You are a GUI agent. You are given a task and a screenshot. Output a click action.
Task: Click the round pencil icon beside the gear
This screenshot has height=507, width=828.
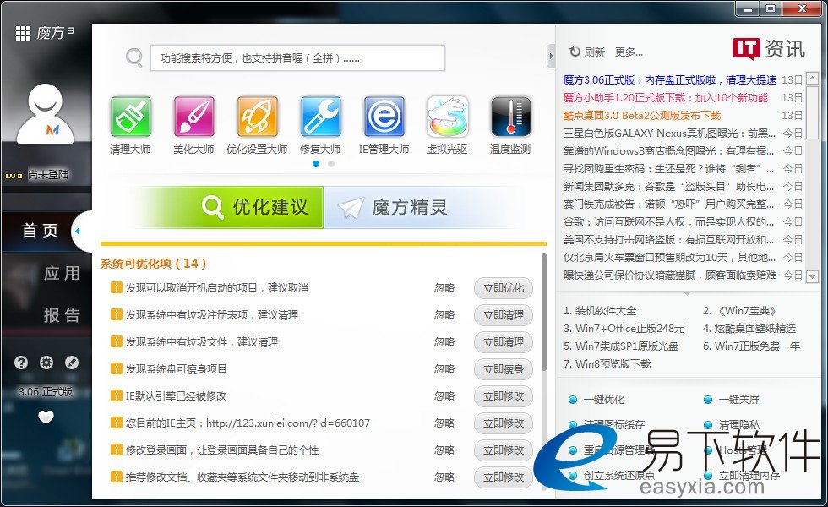click(x=72, y=363)
